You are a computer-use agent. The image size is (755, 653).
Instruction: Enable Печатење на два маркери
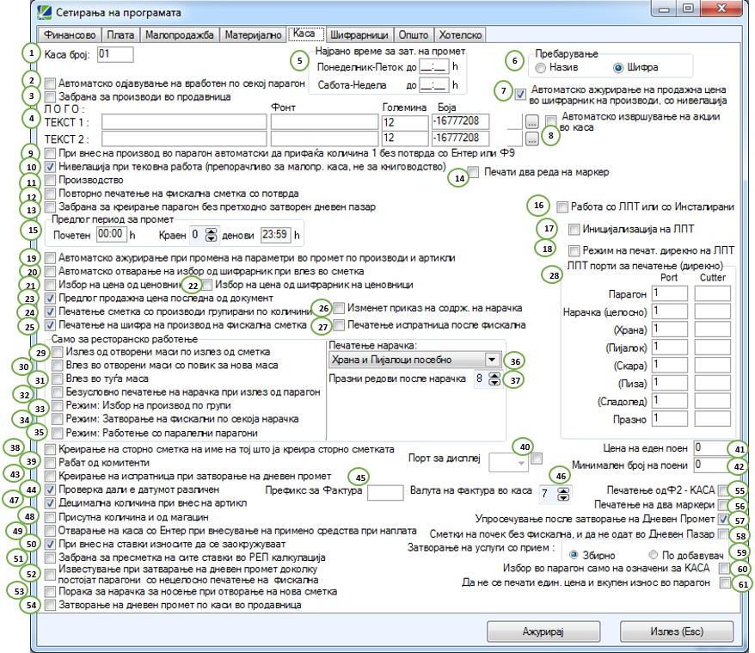(723, 505)
